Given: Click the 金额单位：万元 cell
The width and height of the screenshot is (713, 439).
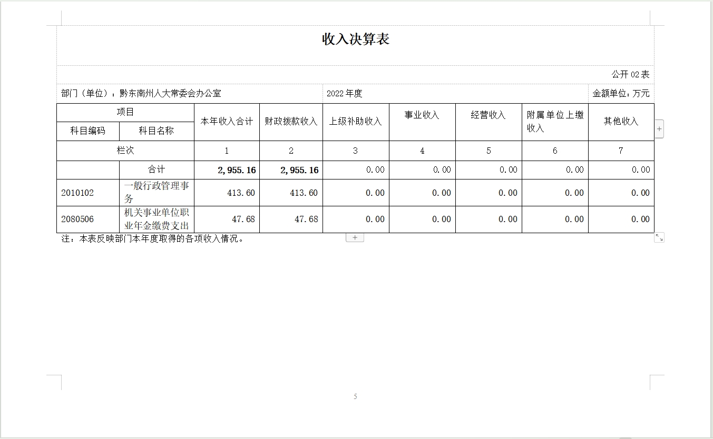Looking at the screenshot, I should (621, 94).
